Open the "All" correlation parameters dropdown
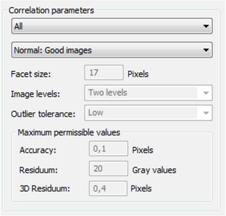This screenshot has height=216, width=226. [x=112, y=26]
